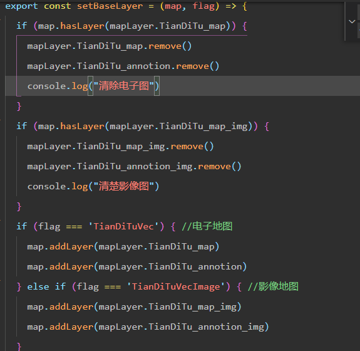Click the 'TianDiTuVecImage' string literal

point(176,287)
